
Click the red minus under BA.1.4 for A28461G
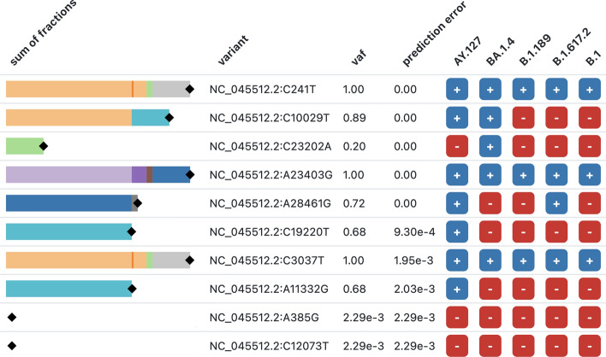coord(490,203)
